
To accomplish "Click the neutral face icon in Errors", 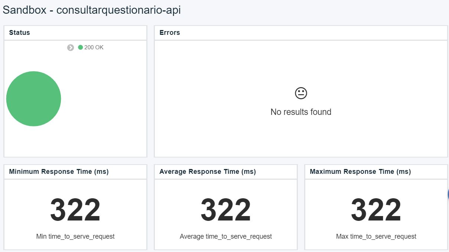I will (x=301, y=93).
